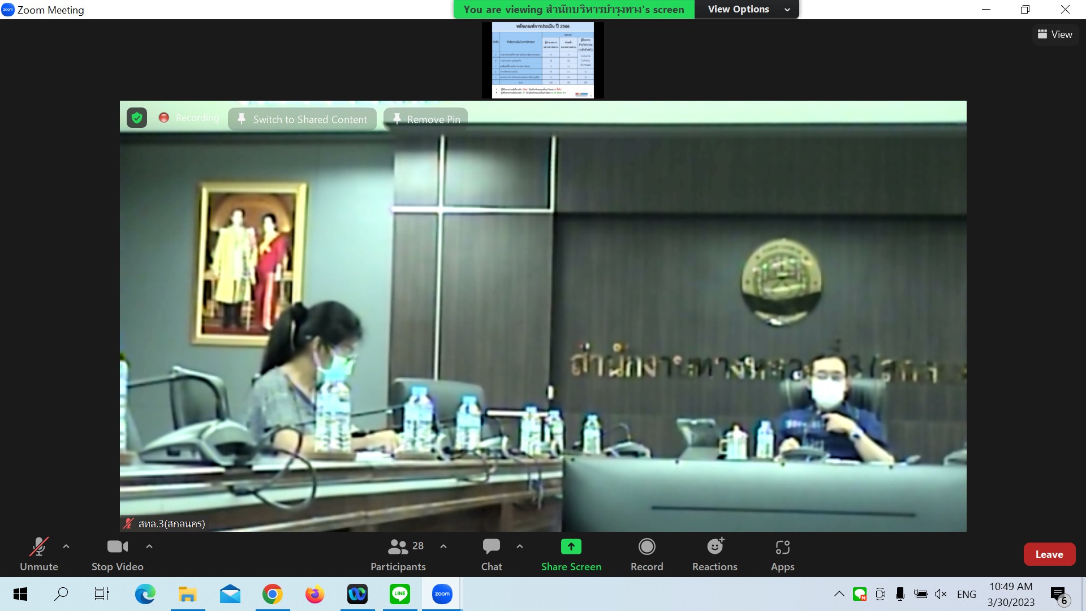Open LINE app from taskbar

tap(399, 594)
